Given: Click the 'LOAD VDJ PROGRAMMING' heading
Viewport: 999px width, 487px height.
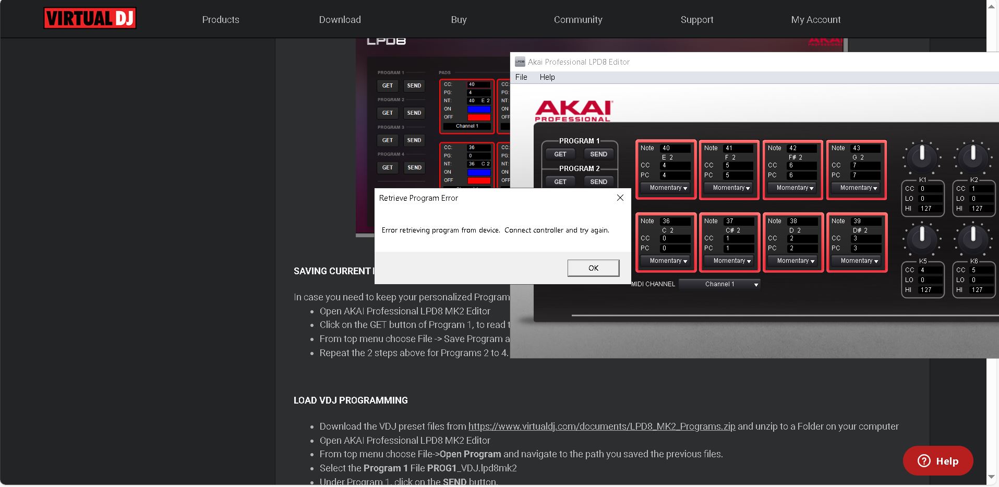Looking at the screenshot, I should pos(351,400).
